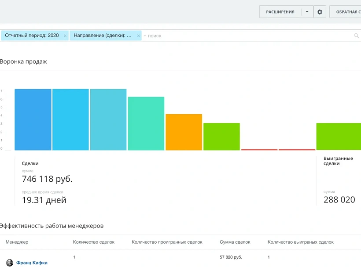The height and width of the screenshot is (270, 361).
Task: Open the Обратная связь button
Action: coord(348,12)
